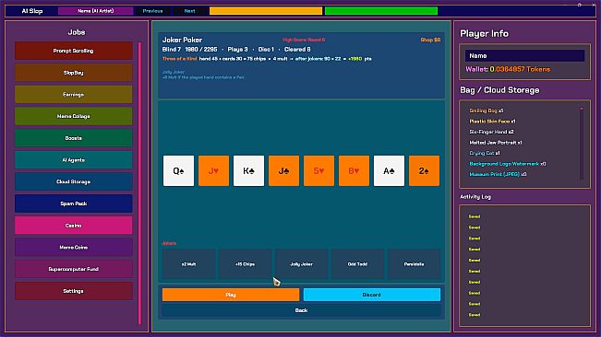Click the first Saved entry in Activity Log
The width and height of the screenshot is (601, 337).
[x=475, y=216]
